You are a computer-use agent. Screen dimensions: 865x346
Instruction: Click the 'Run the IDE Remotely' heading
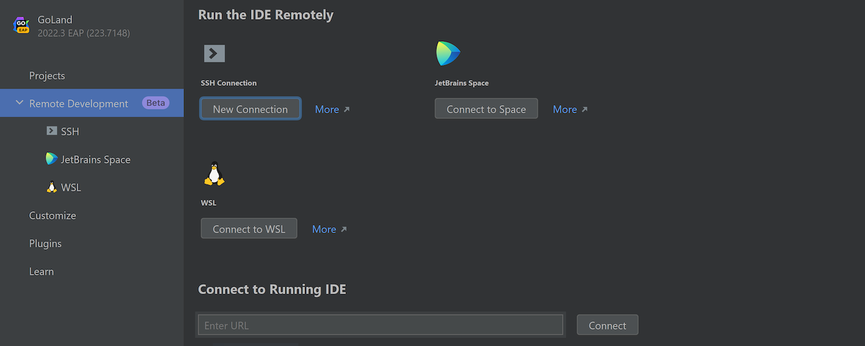pyautogui.click(x=266, y=14)
